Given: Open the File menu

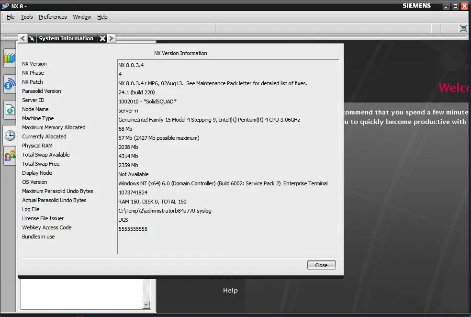Looking at the screenshot, I should (11, 17).
